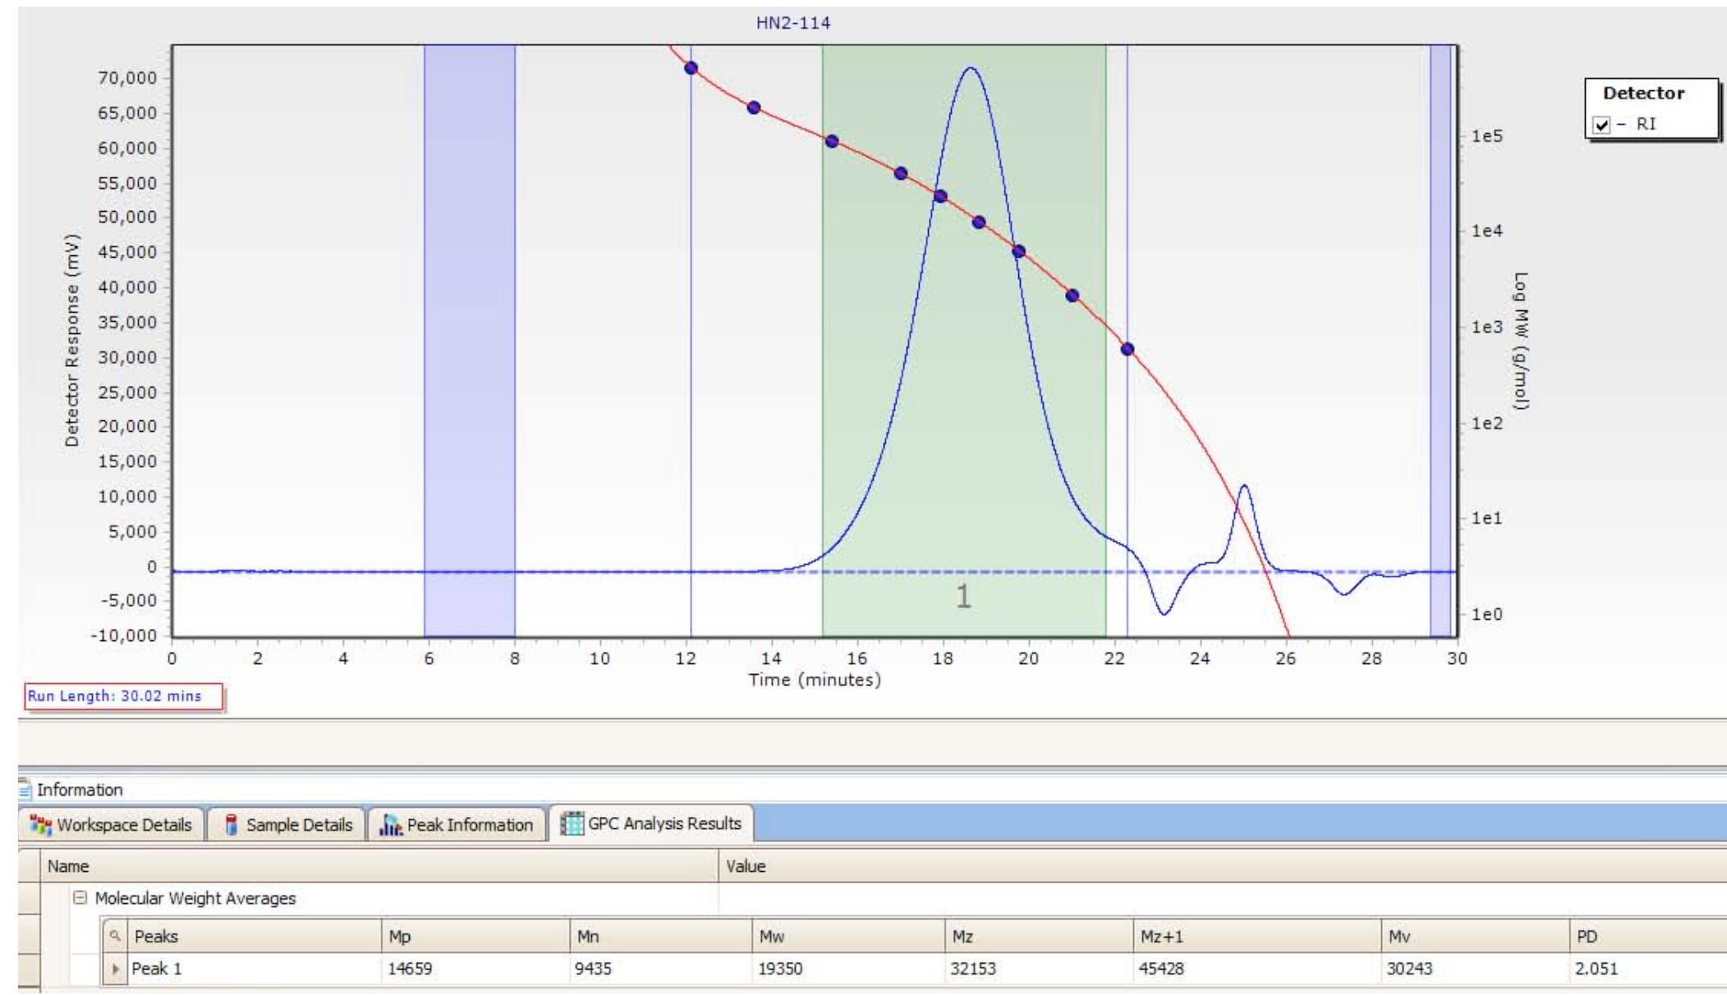This screenshot has height=995, width=1727.
Task: Toggle the RI detector checkbox
Action: (1601, 125)
